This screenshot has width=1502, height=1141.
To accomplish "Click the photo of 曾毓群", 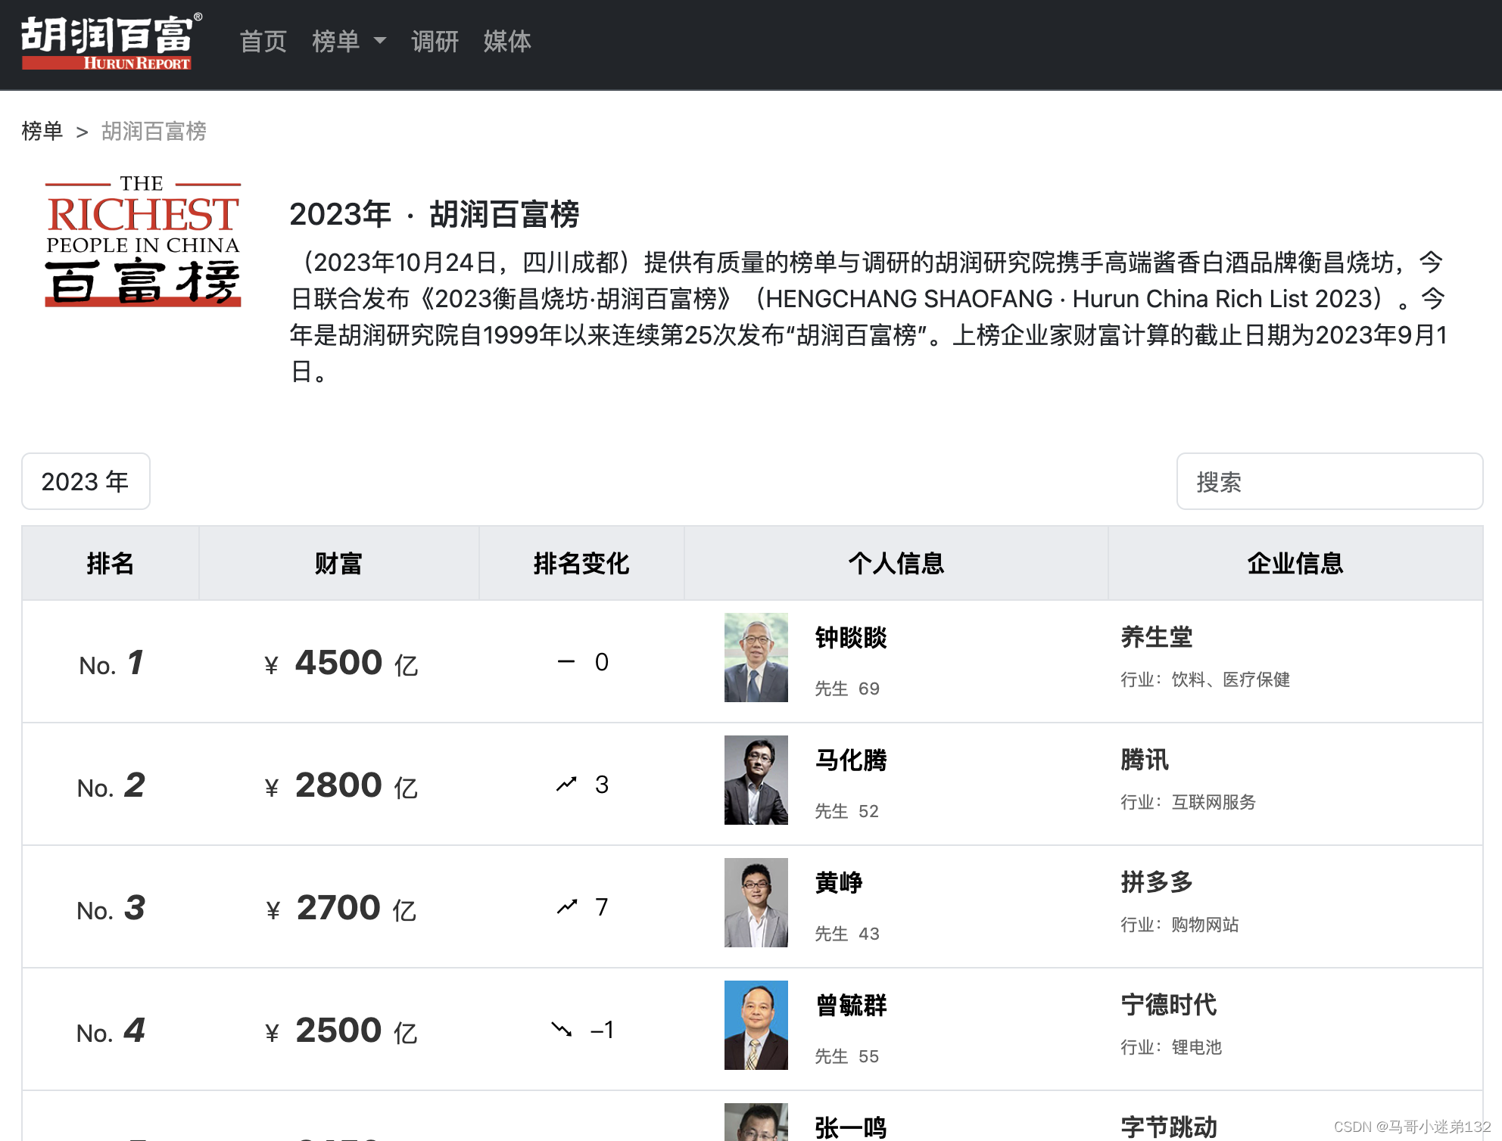I will pos(756,1025).
